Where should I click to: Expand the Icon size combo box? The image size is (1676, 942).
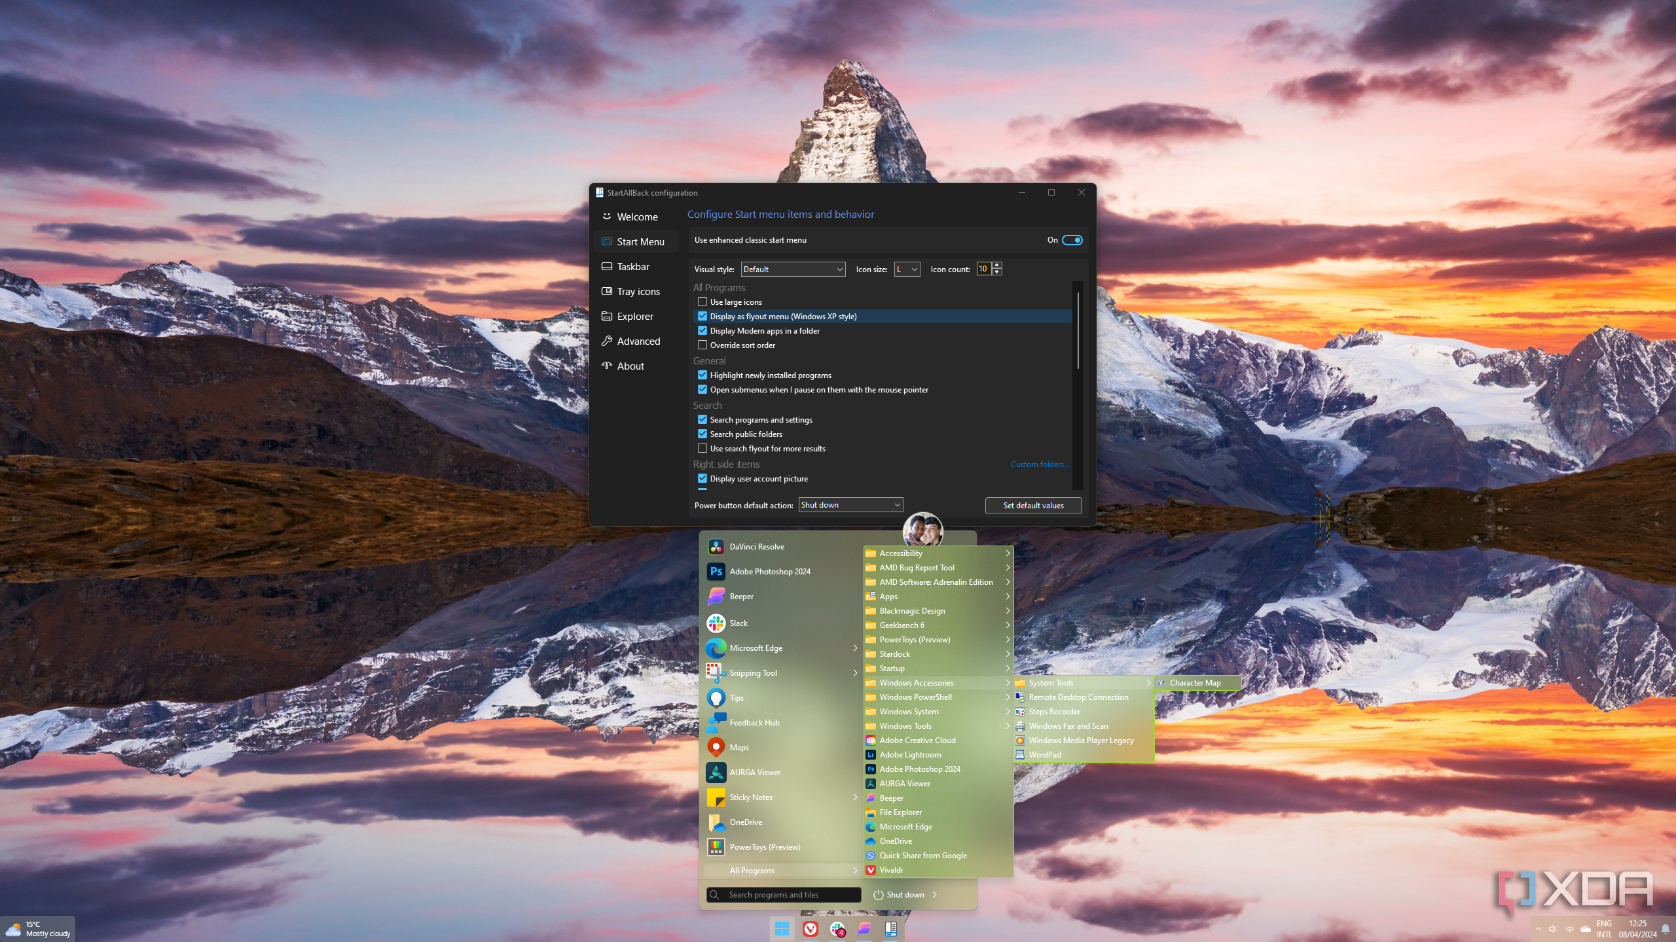[907, 270]
